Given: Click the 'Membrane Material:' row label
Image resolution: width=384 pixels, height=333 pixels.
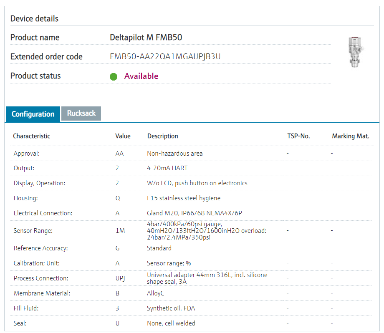Looking at the screenshot, I should 42,293.
